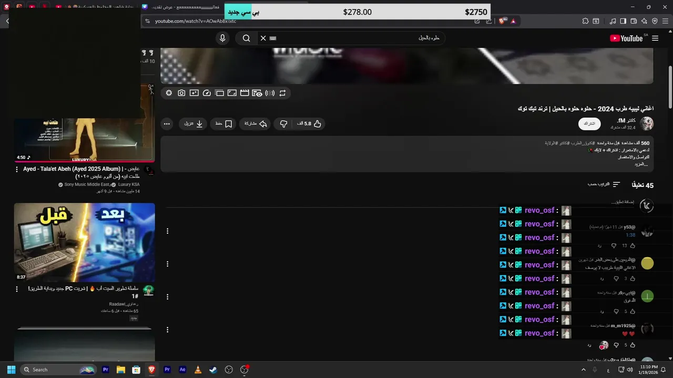Toggle the video loop icon

coord(282,93)
